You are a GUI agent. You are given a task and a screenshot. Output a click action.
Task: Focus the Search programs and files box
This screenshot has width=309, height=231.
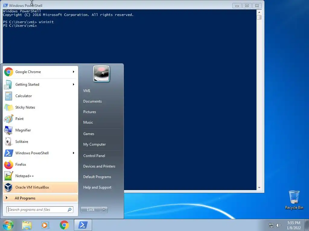click(40, 210)
